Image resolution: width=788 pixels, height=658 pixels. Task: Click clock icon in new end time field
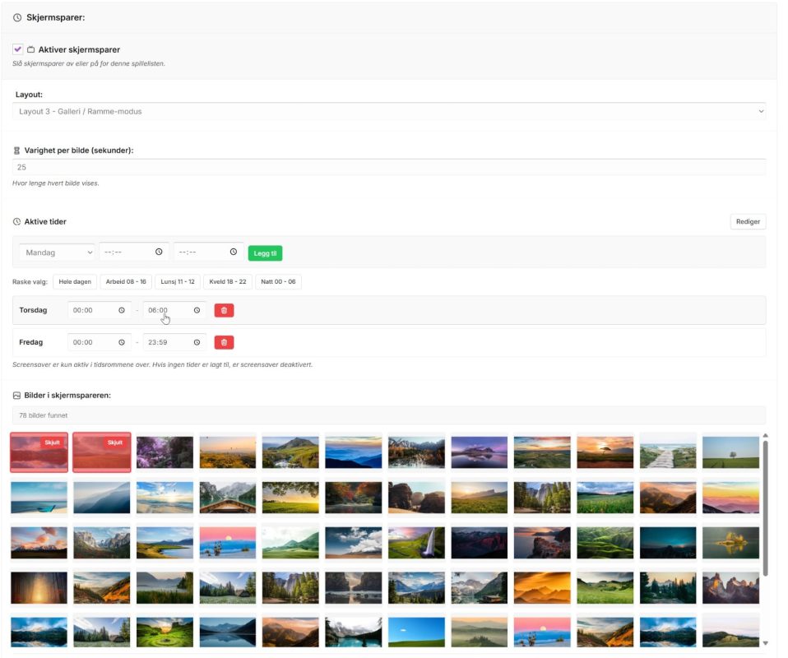point(233,252)
